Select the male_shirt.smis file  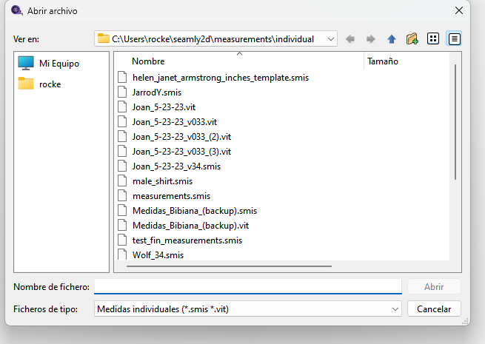[162, 181]
